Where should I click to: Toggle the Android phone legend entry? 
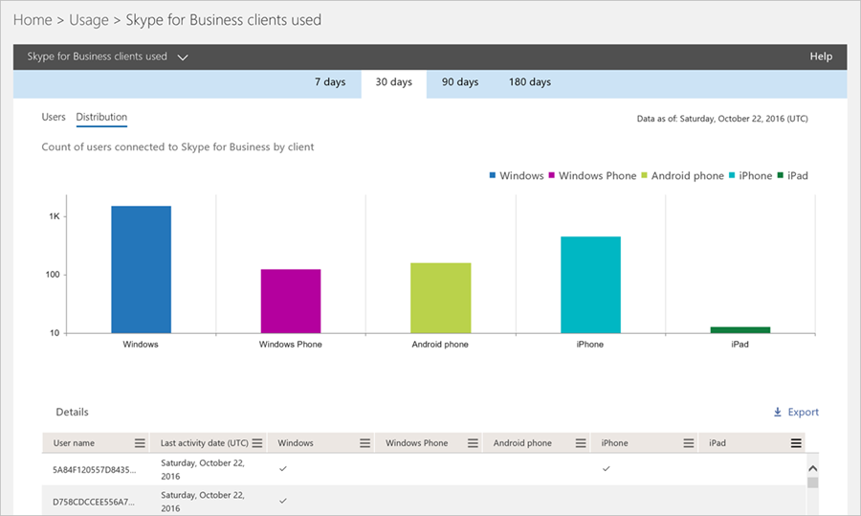point(682,176)
